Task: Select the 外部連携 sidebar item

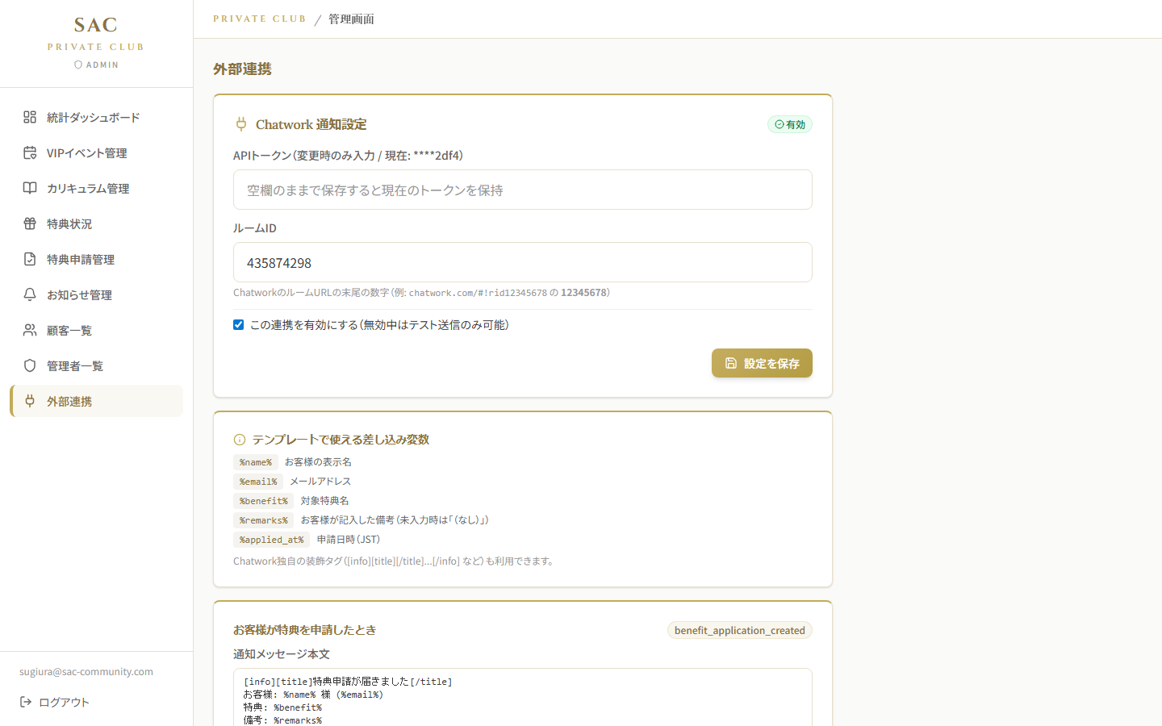Action: tap(97, 401)
